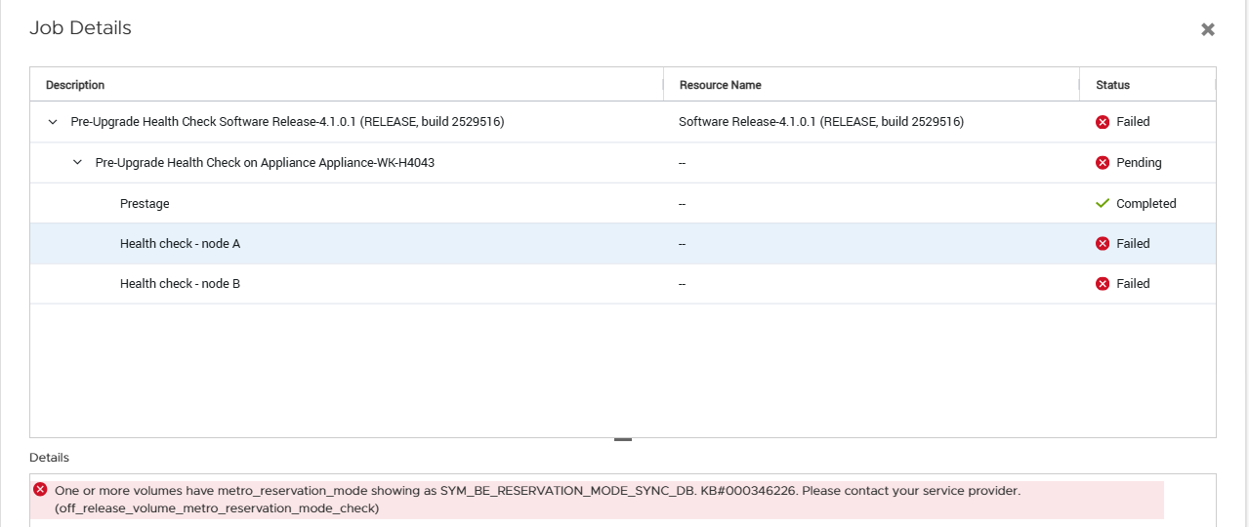Click the green Completed checkmark icon
Viewport: 1249px width, 527px height.
coord(1103,203)
